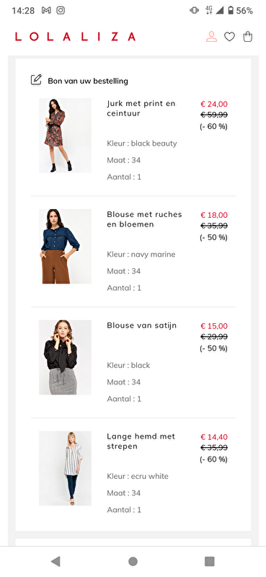Screen dimensions: 266x577
Task: Open the print dress product thumbnail
Action: 65,136
